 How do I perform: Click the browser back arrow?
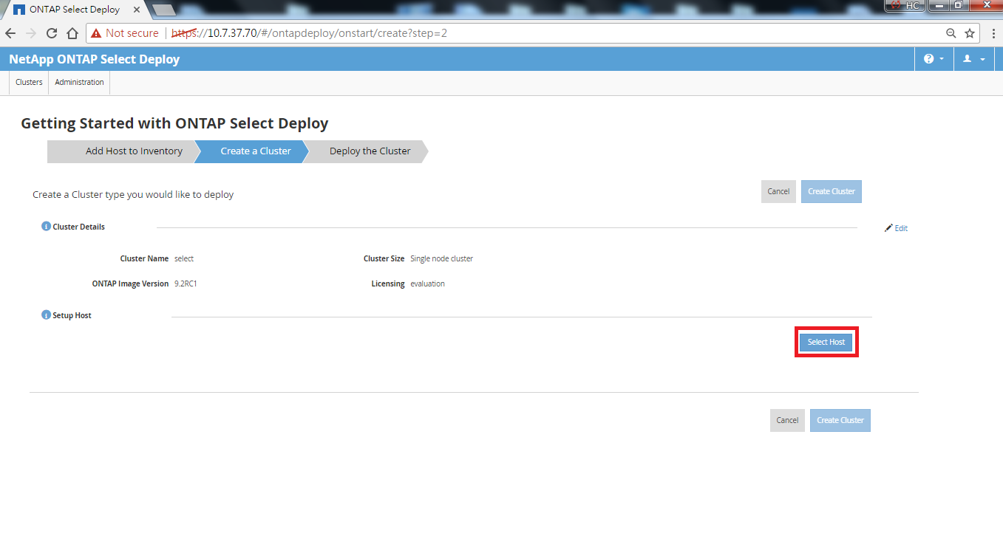pos(10,33)
